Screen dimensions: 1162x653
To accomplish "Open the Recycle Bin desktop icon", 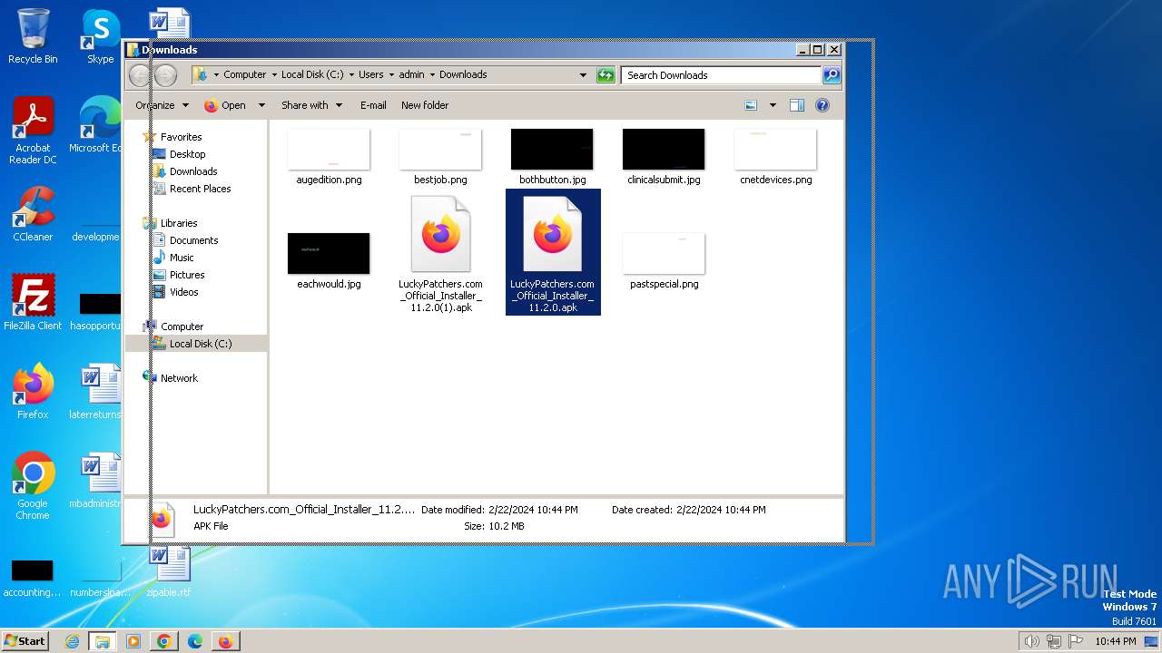I will [x=33, y=36].
